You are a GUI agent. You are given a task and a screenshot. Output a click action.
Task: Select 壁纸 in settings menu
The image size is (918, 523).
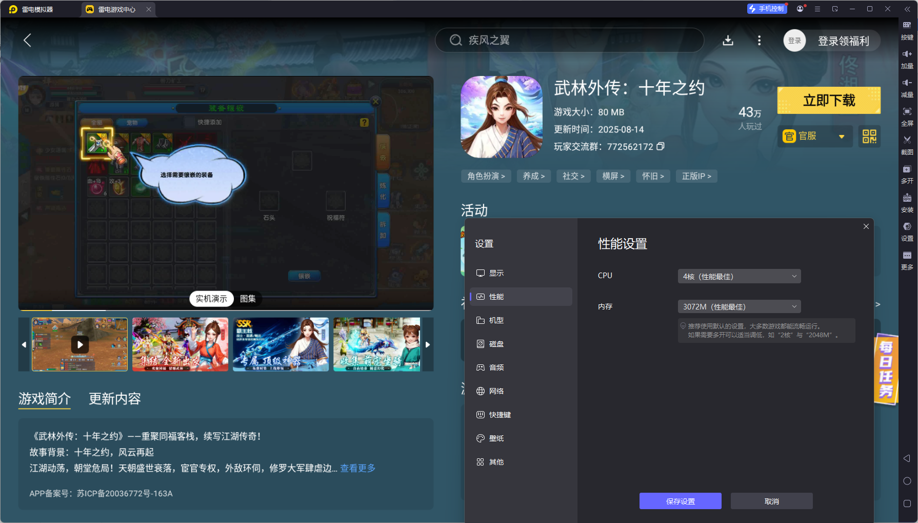tap(521, 438)
